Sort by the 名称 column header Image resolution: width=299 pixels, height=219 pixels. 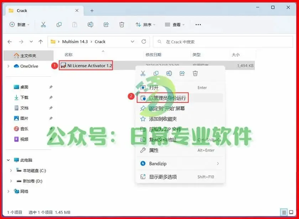point(68,55)
